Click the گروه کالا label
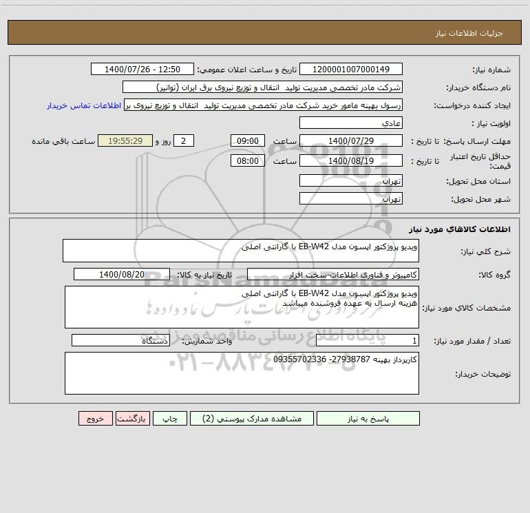Viewport: 530px width, 513px height. (x=494, y=275)
